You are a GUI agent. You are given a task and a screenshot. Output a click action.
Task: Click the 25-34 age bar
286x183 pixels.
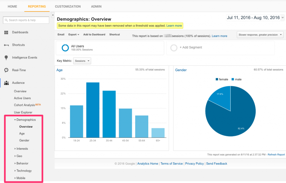[93, 110]
